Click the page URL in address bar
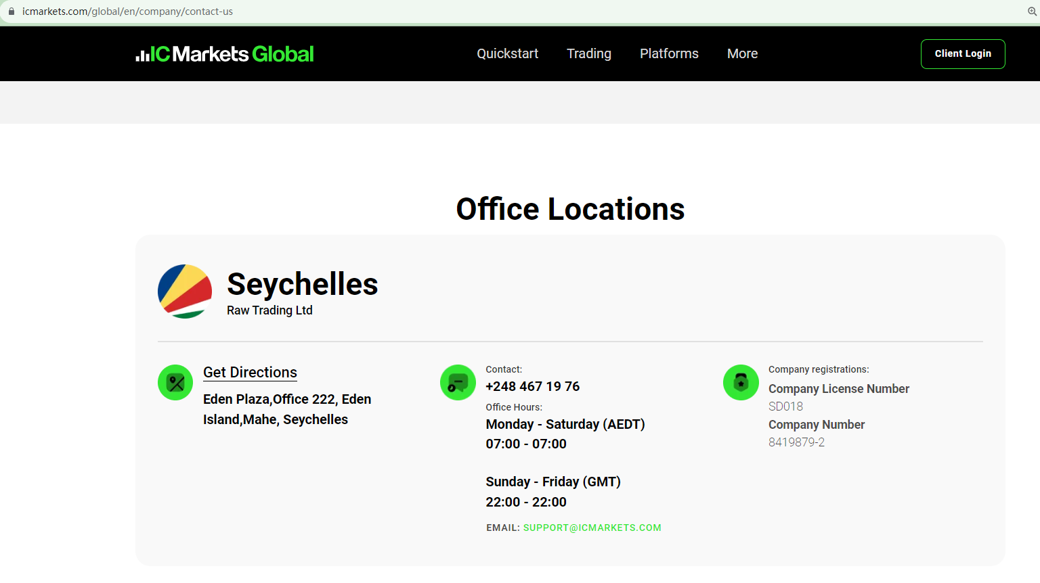 coord(127,11)
